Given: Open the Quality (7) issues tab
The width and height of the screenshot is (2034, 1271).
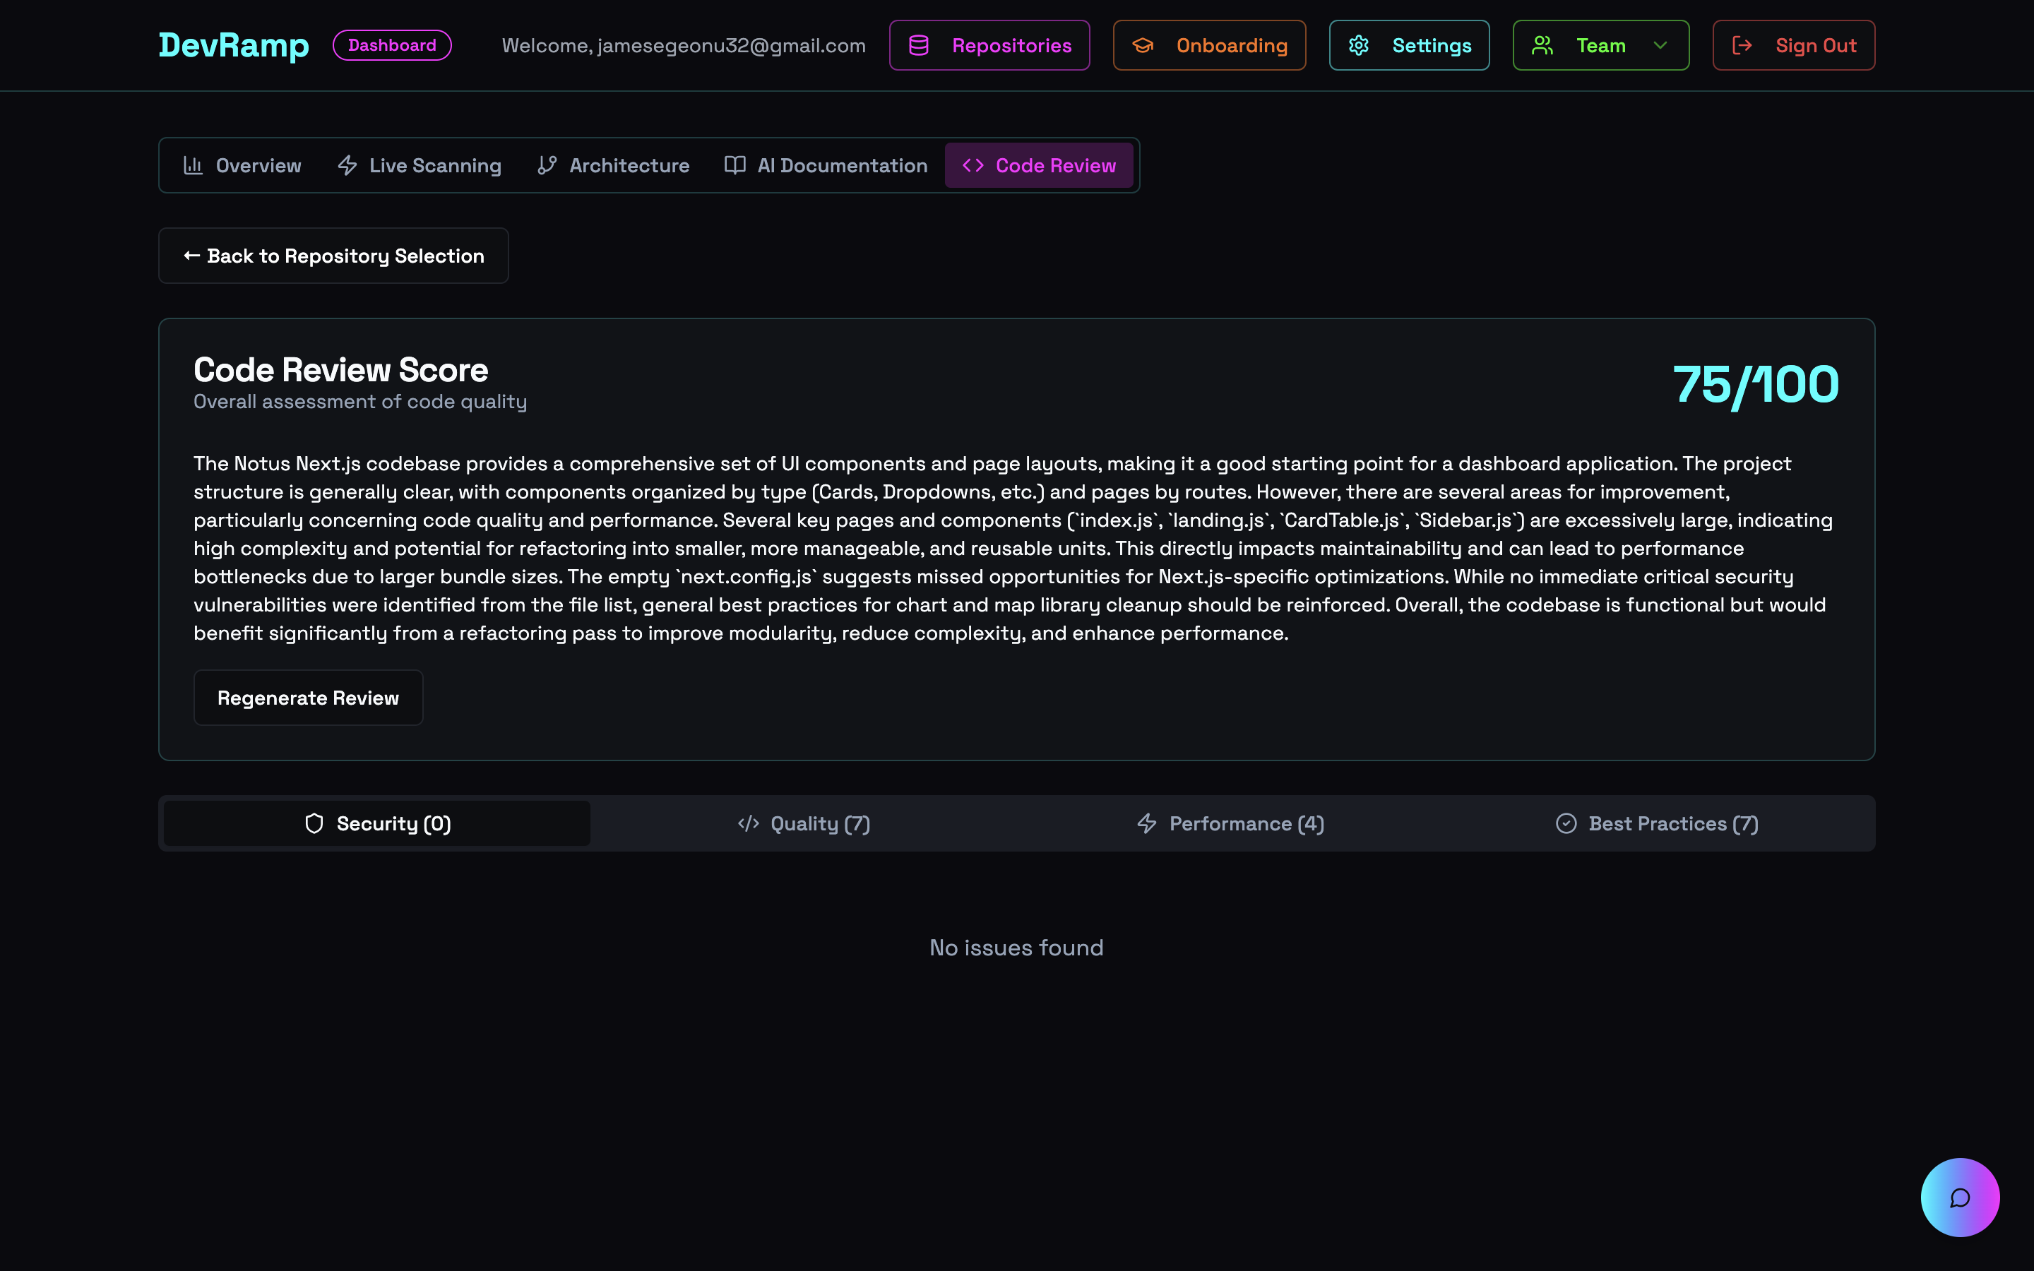Looking at the screenshot, I should coord(804,823).
